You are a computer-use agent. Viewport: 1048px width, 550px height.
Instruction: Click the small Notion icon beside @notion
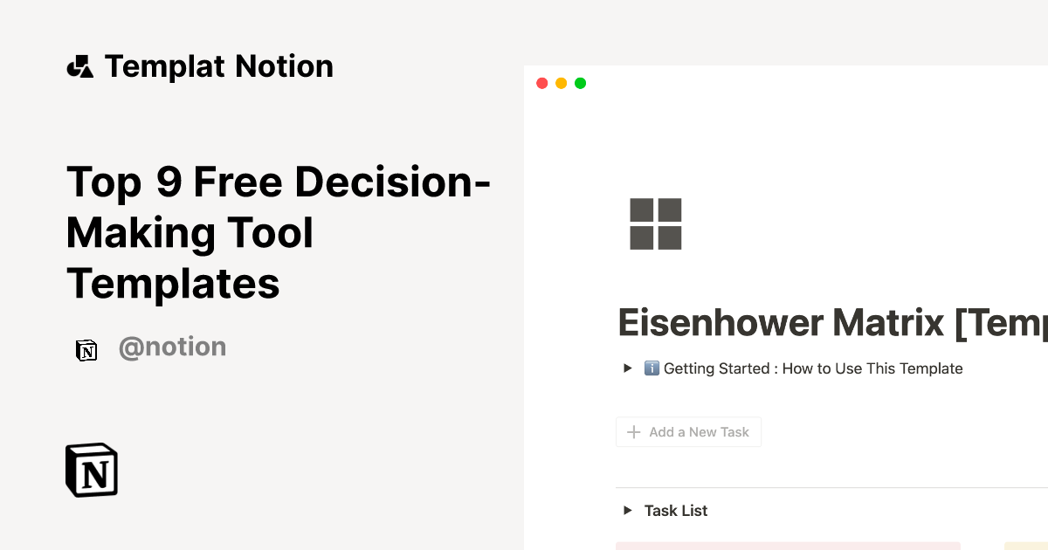coord(86,350)
